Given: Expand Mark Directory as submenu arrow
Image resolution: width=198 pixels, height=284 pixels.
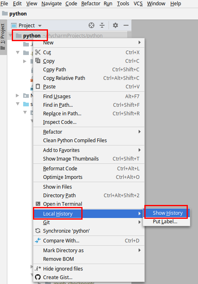Looking at the screenshot, I should pos(139,250).
